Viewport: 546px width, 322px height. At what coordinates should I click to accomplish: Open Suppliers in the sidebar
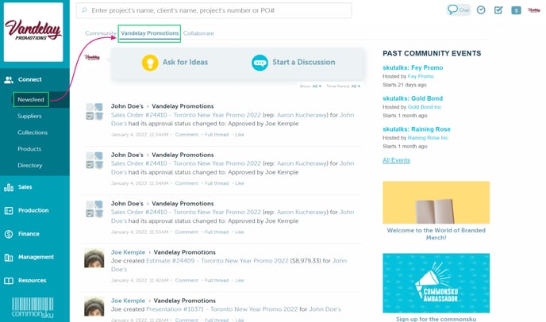(29, 117)
